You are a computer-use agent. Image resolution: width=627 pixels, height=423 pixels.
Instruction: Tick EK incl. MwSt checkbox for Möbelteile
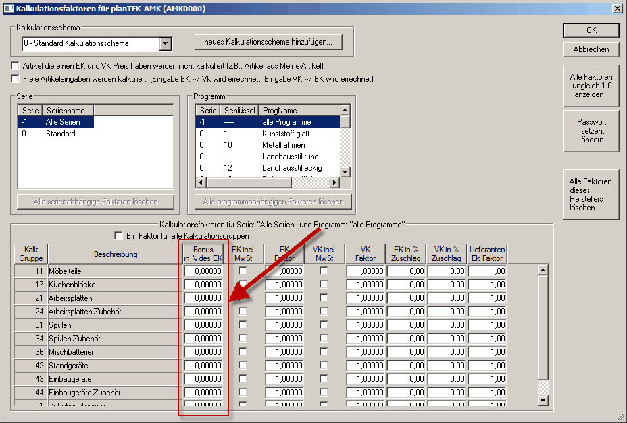[x=243, y=271]
